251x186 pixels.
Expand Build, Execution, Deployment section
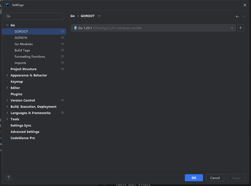coord(7,107)
